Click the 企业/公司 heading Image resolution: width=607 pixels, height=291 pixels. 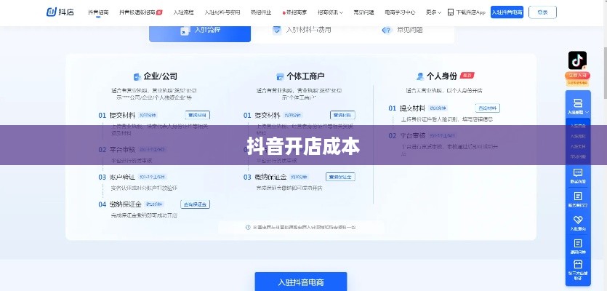[x=160, y=76]
